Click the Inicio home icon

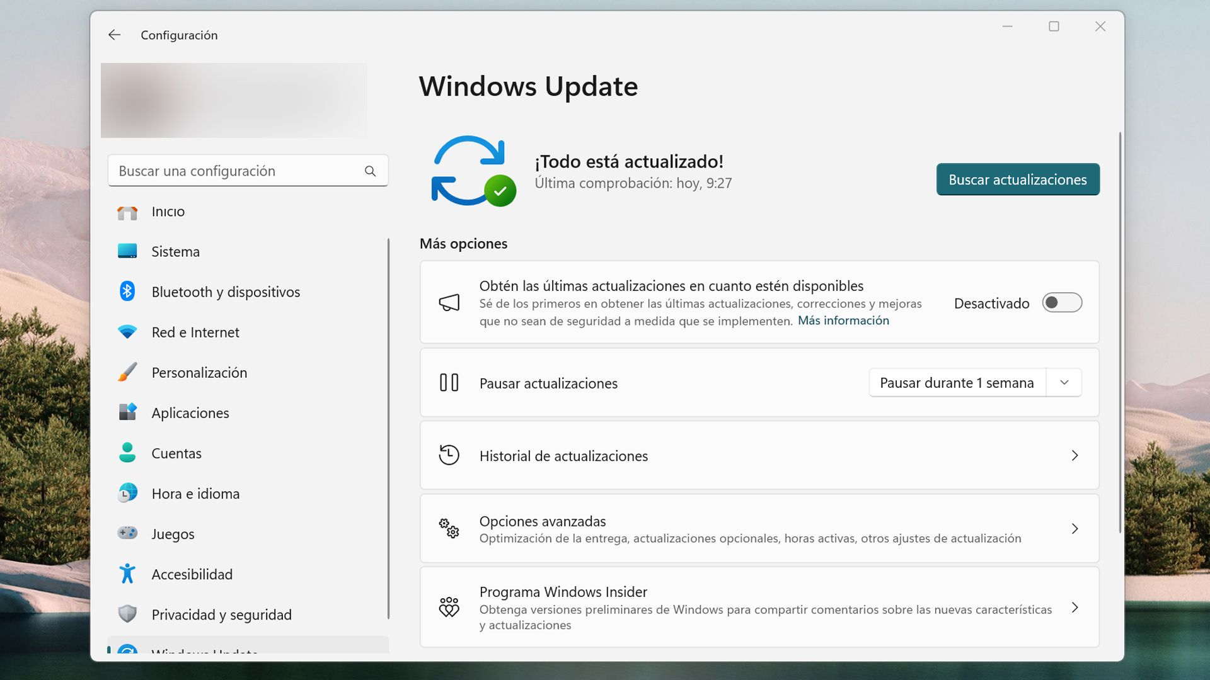[x=127, y=212]
